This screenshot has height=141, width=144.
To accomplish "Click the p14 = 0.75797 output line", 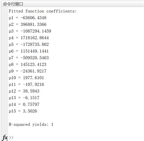I will (24, 104).
